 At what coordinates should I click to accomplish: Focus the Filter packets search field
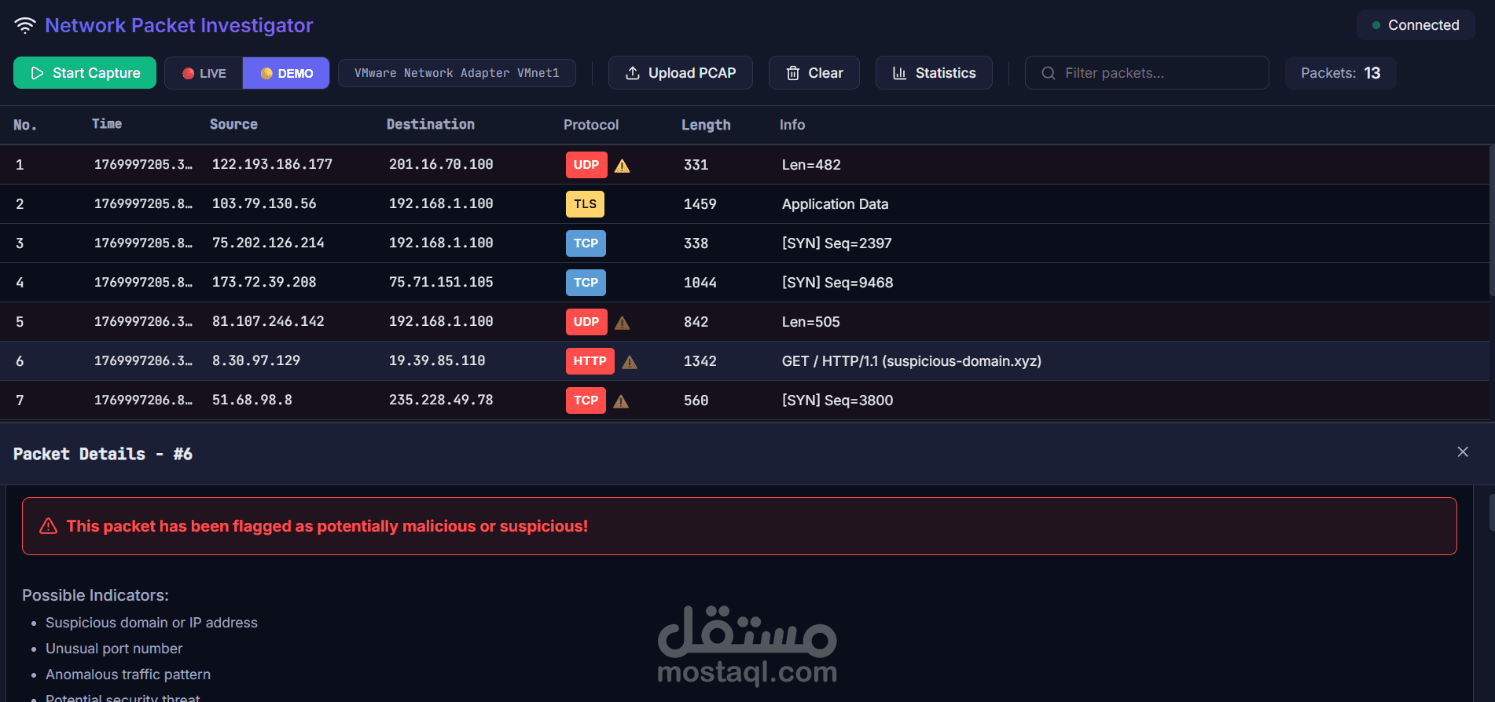coord(1147,73)
